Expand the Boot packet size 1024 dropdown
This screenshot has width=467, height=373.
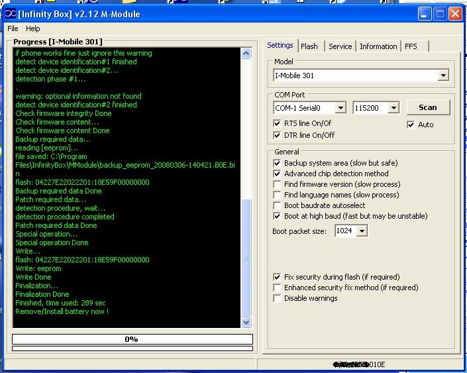point(362,231)
